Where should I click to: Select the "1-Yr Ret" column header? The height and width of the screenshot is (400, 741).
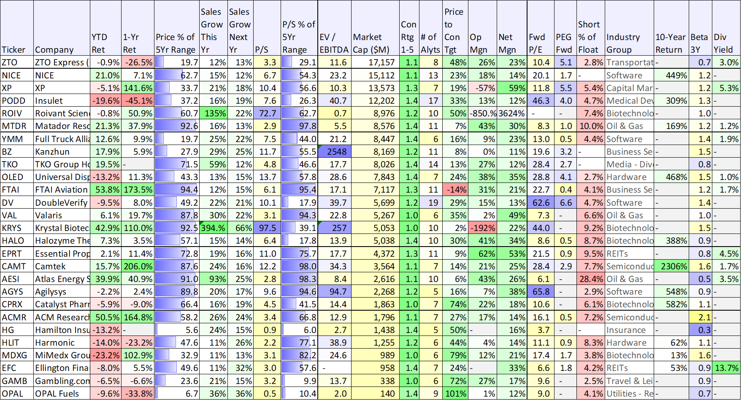[x=138, y=28]
